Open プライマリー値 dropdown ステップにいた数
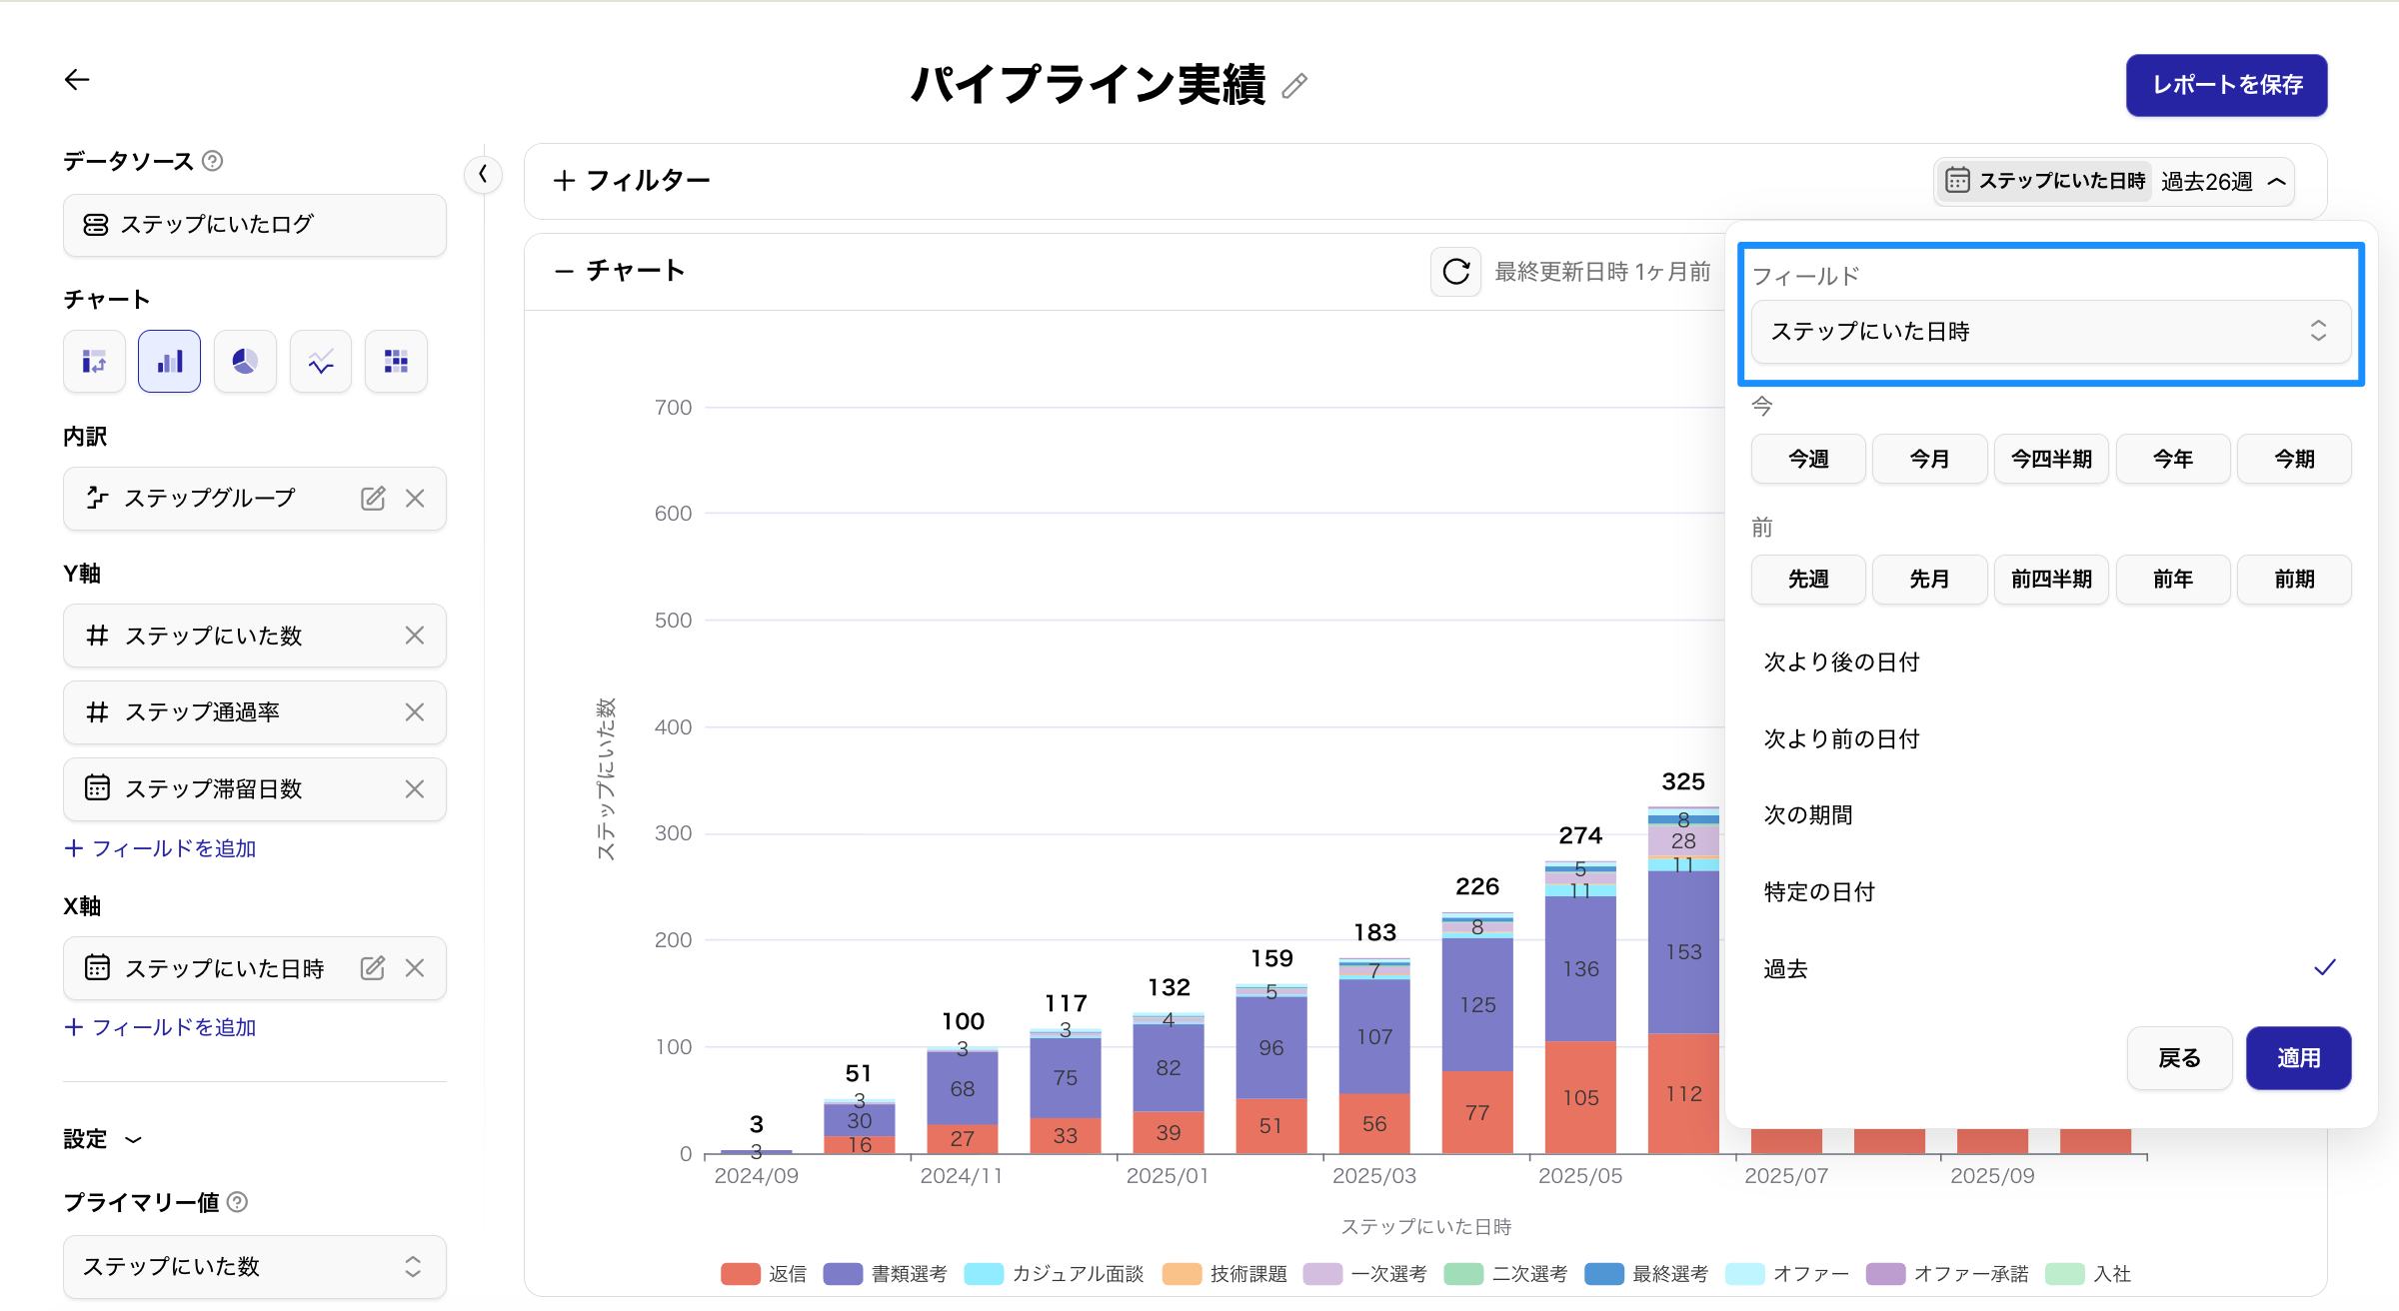 click(254, 1266)
